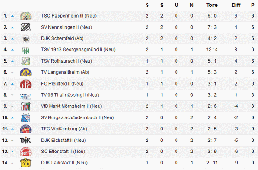Image resolution: width=258 pixels, height=170 pixels.
Task: Click the SV Nennslingen II club crest
Action: point(26,27)
